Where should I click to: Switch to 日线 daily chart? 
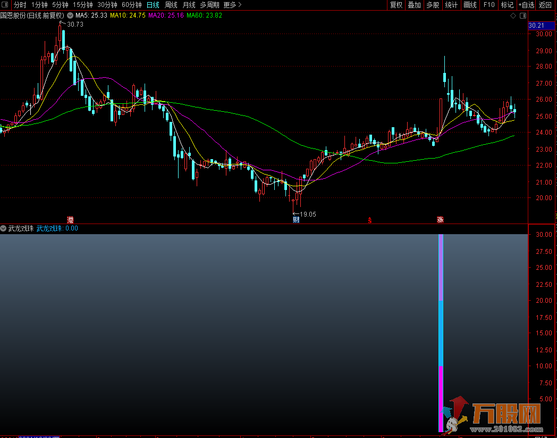(153, 5)
